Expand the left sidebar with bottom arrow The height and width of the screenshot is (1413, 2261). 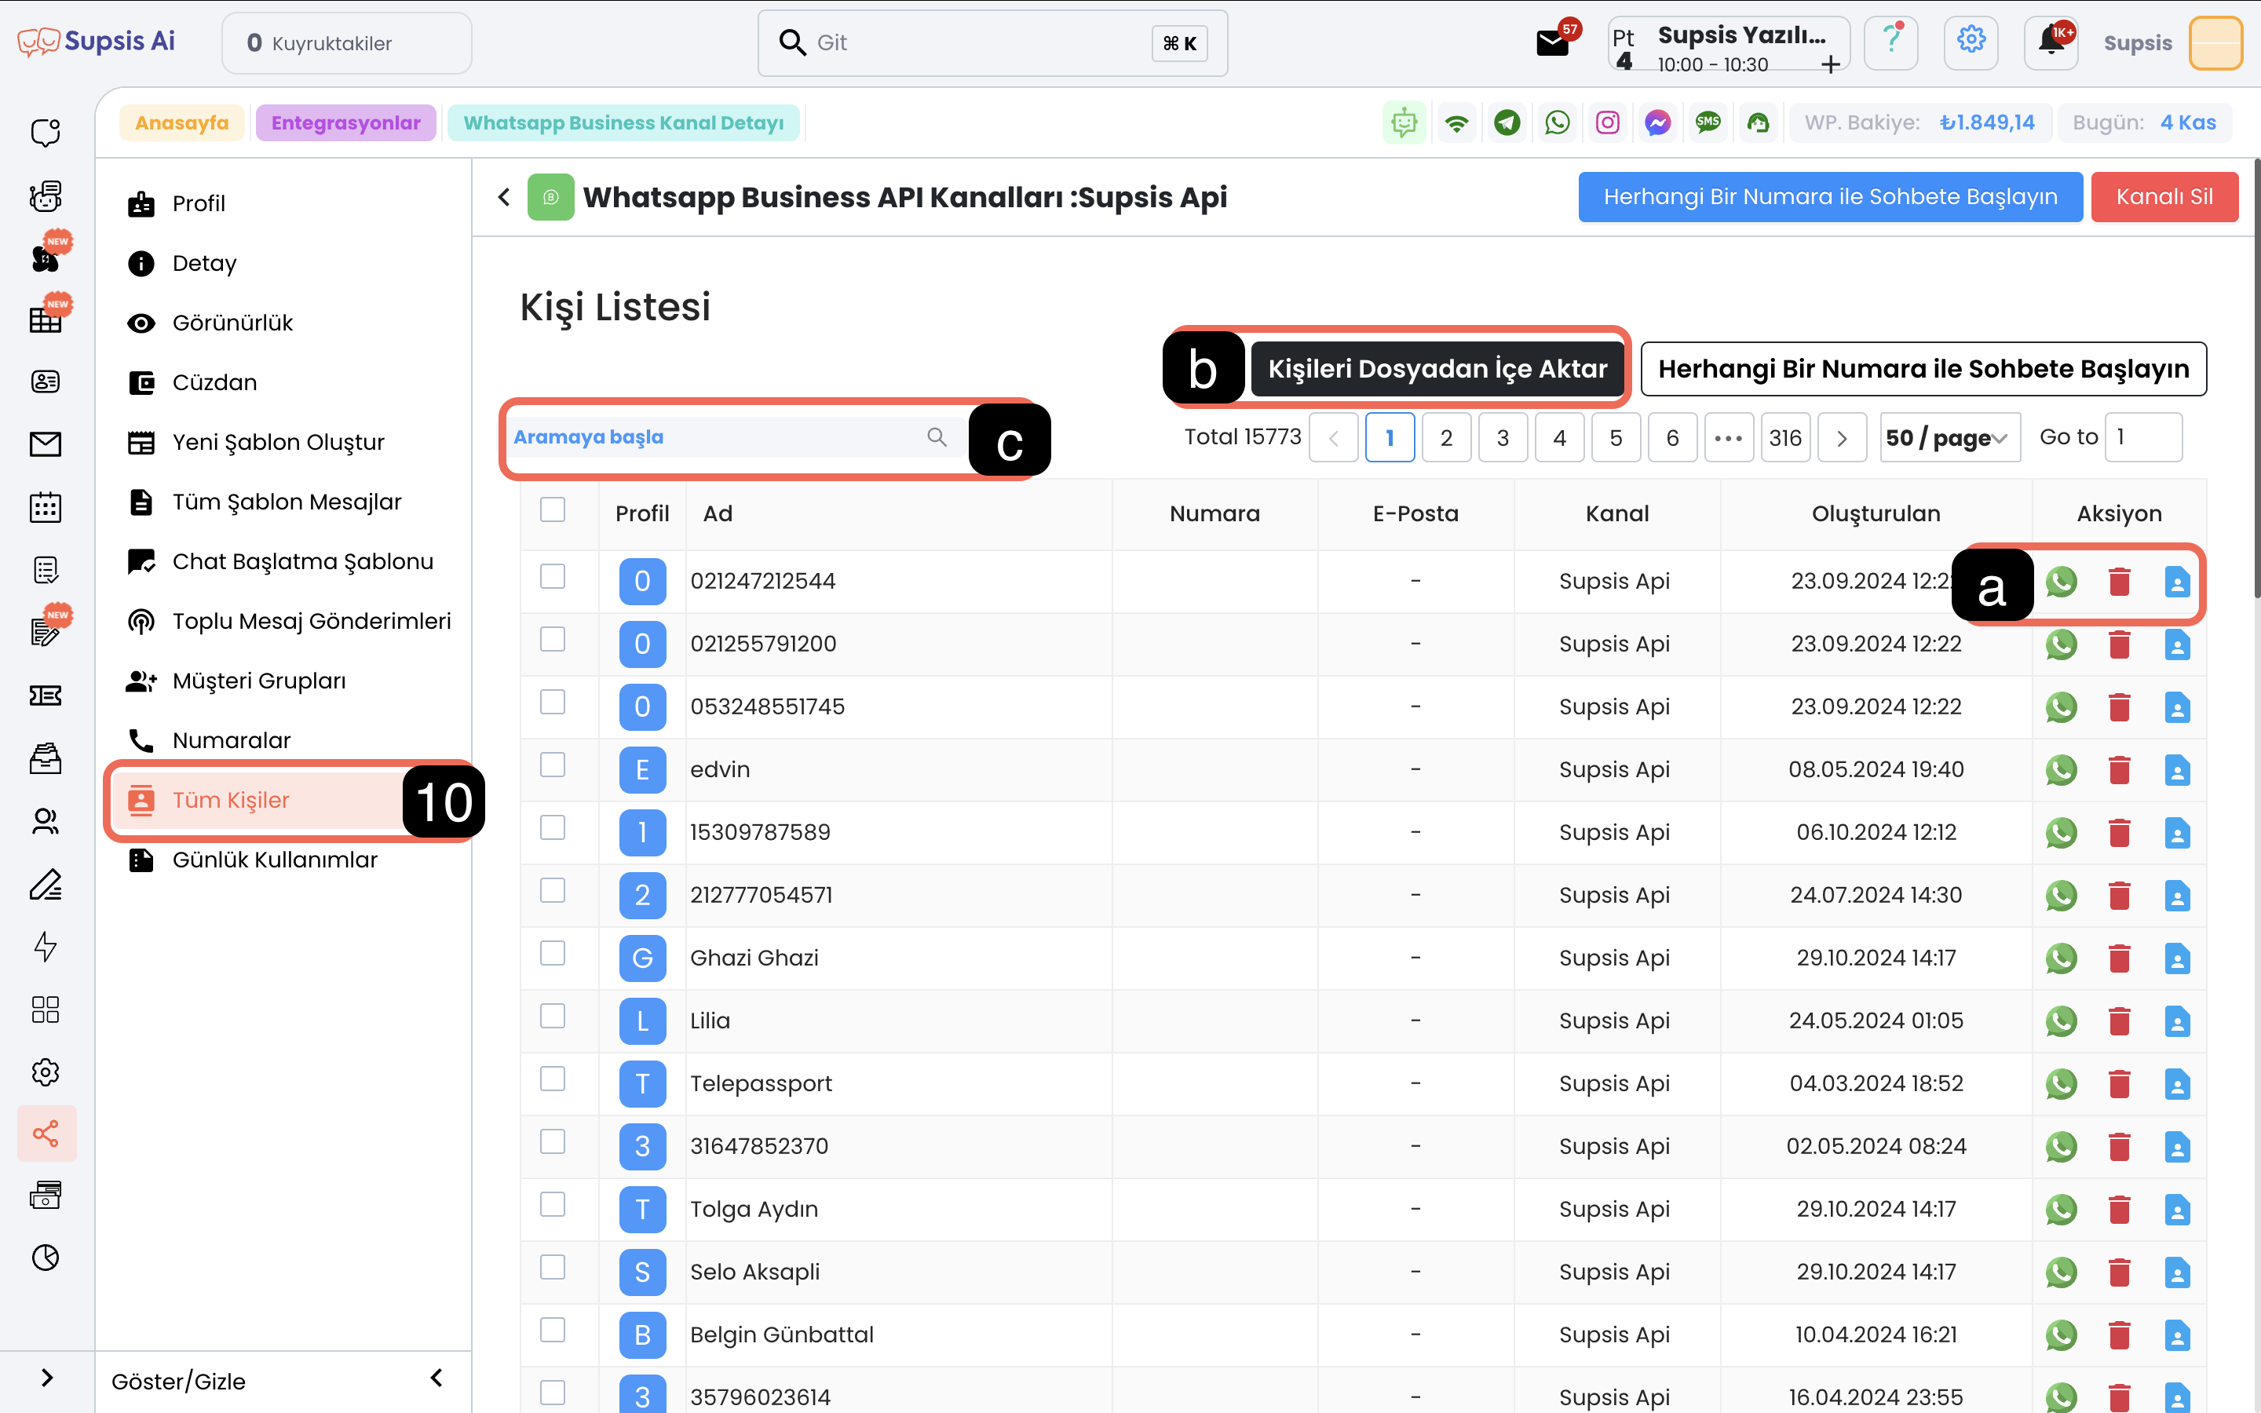[x=47, y=1378]
